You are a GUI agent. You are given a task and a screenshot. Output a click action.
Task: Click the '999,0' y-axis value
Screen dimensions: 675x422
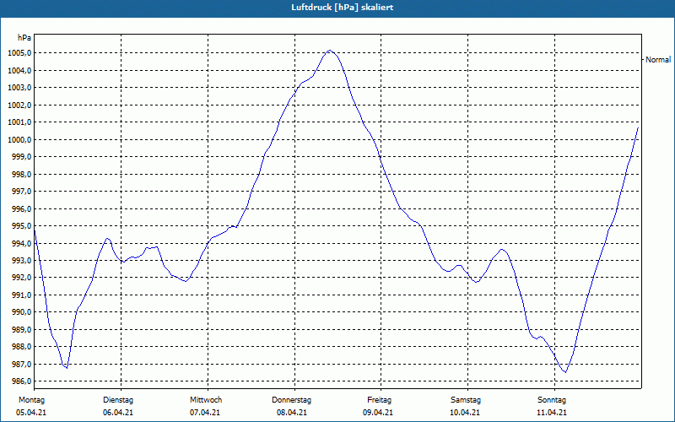(x=22, y=157)
